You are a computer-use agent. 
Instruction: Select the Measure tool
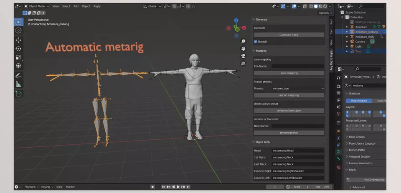pos(19,84)
